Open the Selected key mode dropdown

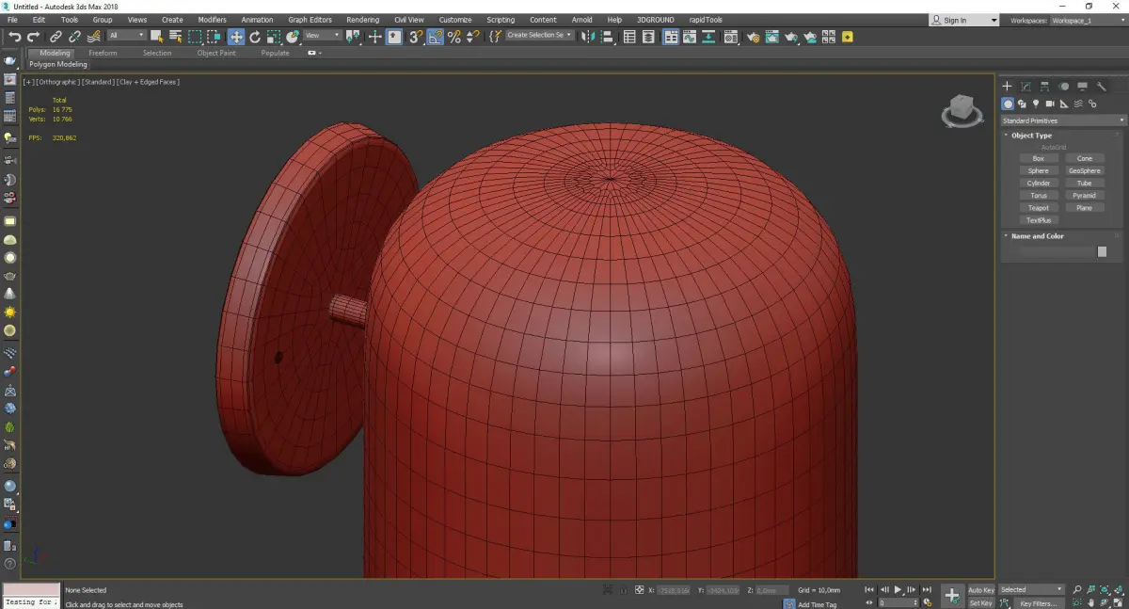click(1031, 589)
